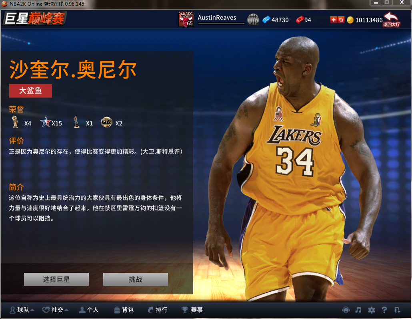Click the 个人 profile icon

pyautogui.click(x=82, y=310)
